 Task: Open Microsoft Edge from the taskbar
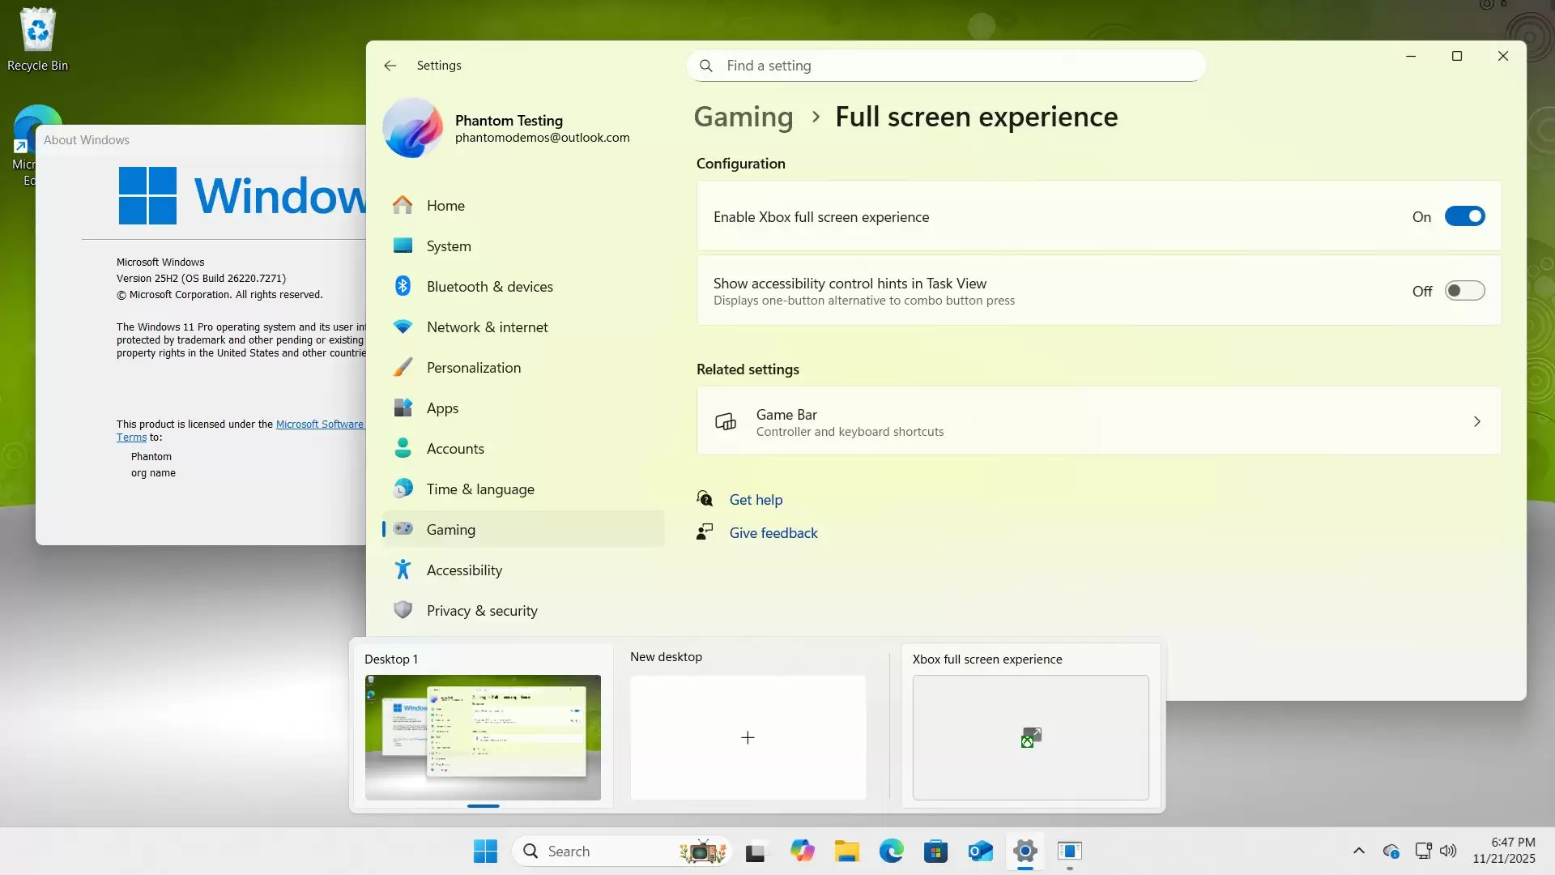click(891, 851)
